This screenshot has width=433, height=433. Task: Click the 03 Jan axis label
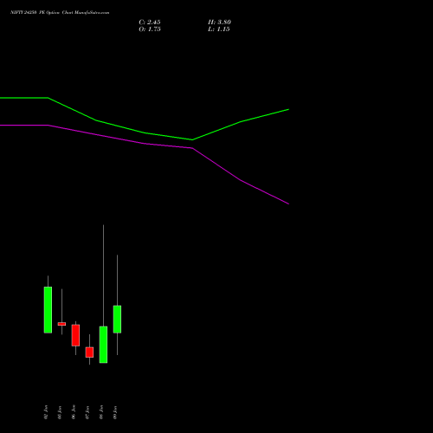60,412
